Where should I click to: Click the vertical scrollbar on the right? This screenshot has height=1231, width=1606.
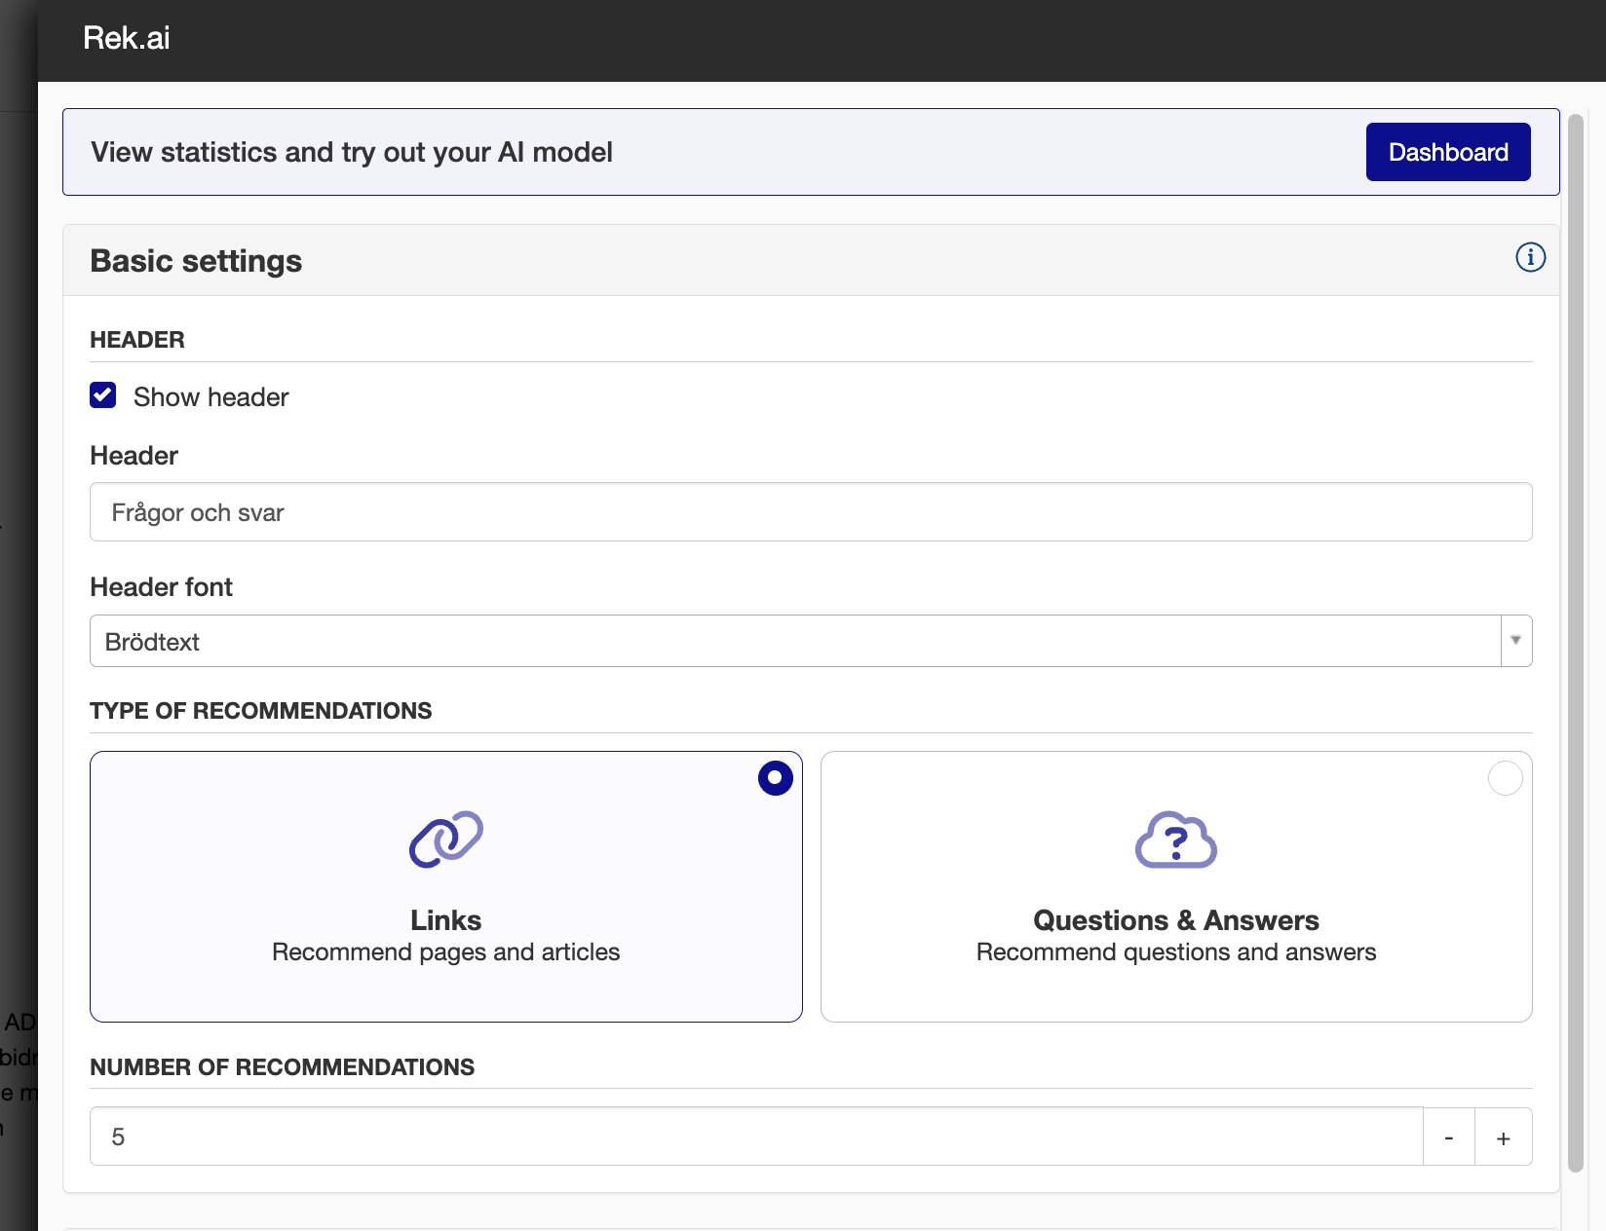click(1575, 643)
